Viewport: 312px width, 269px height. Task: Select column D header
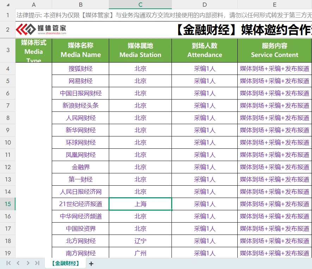pos(205,4)
